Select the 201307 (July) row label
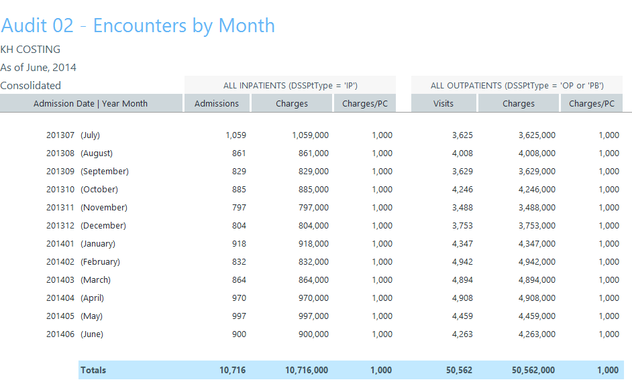 73,135
